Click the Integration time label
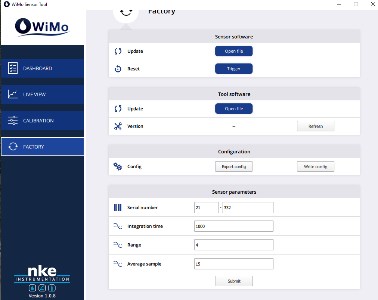Image resolution: width=378 pixels, height=300 pixels. [x=145, y=226]
